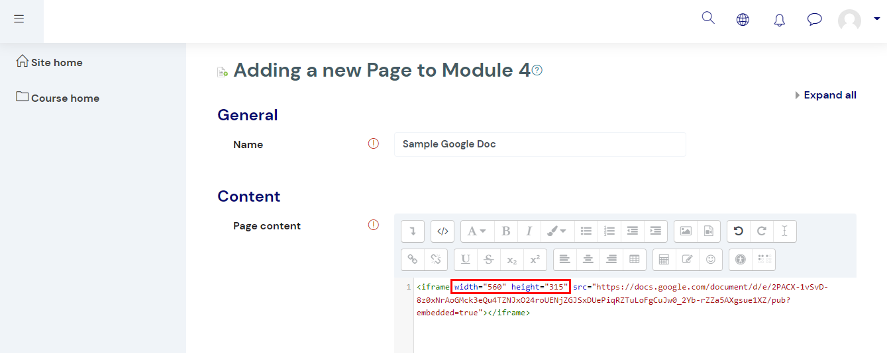Apply italic formatting in editor toolbar

(529, 231)
